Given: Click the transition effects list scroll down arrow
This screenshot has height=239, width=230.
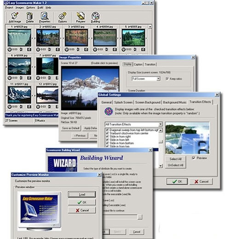Looking at the screenshot, I should [x=161, y=166].
